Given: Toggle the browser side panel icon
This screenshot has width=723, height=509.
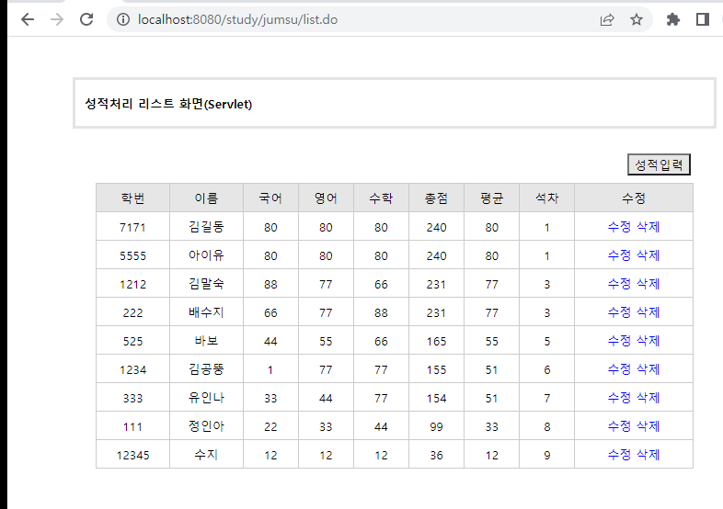Looking at the screenshot, I should (702, 19).
